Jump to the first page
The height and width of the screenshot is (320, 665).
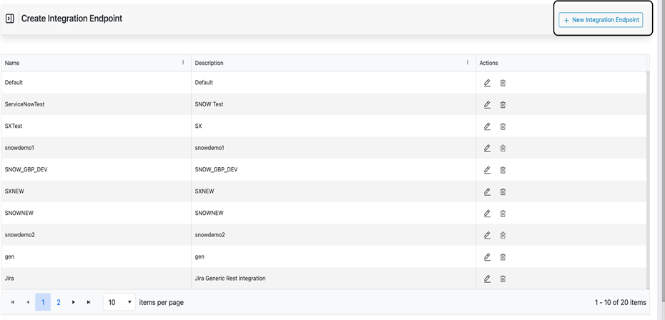[13, 302]
